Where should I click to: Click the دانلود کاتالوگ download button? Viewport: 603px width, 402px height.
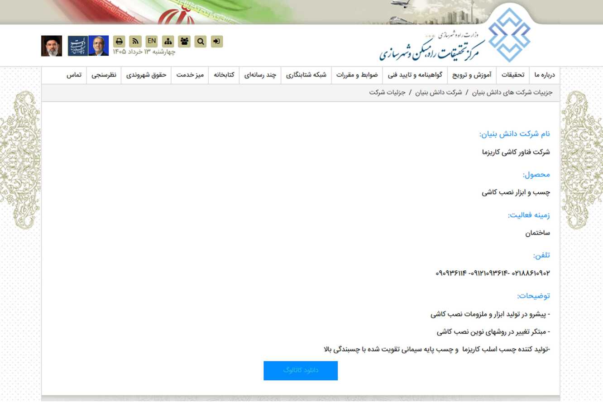[301, 370]
